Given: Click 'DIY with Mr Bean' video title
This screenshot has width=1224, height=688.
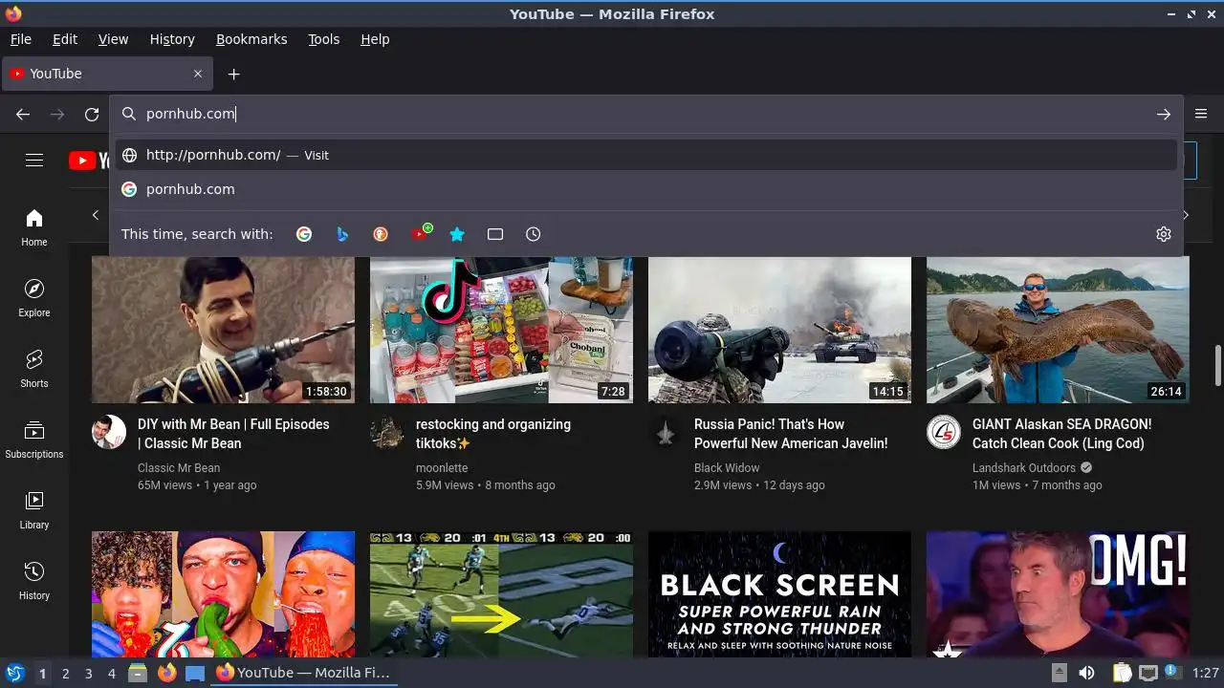Looking at the screenshot, I should coord(233,434).
